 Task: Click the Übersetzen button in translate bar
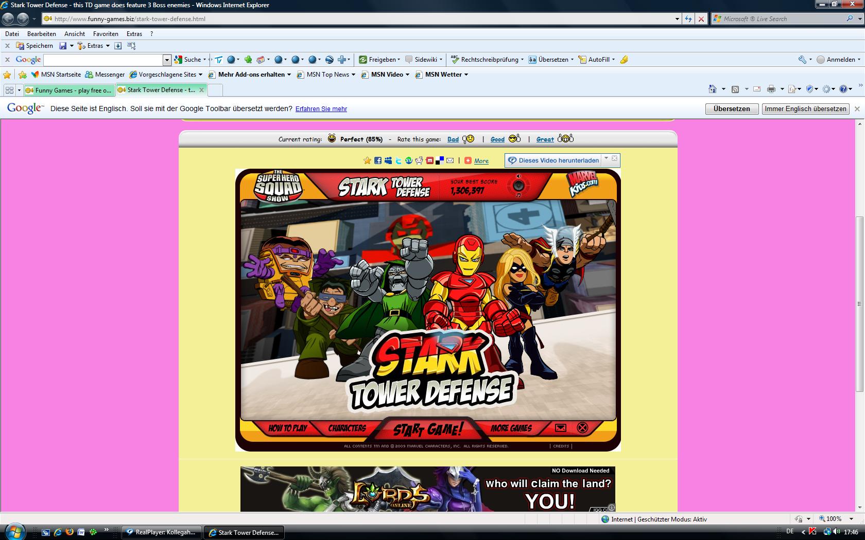pos(731,109)
